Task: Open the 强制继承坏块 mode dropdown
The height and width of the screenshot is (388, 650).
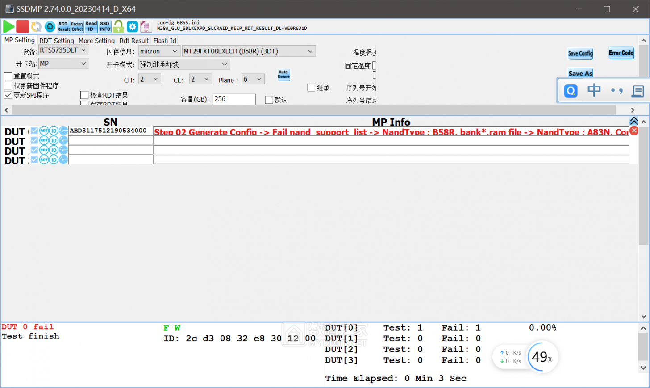Action: click(184, 65)
